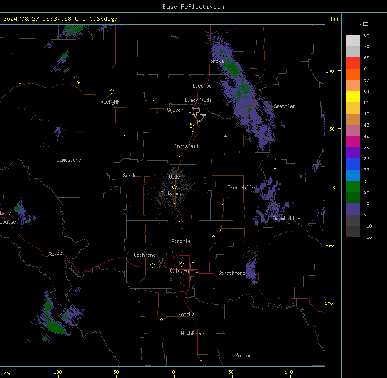Screen dimensions: 387x378
Task: Click the Drumheller town label
Action: [x=286, y=219]
